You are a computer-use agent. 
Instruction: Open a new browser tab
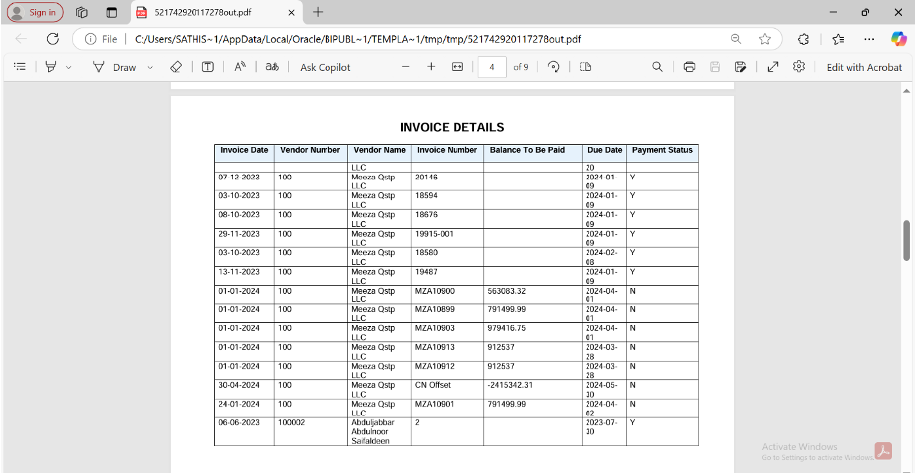tap(318, 12)
